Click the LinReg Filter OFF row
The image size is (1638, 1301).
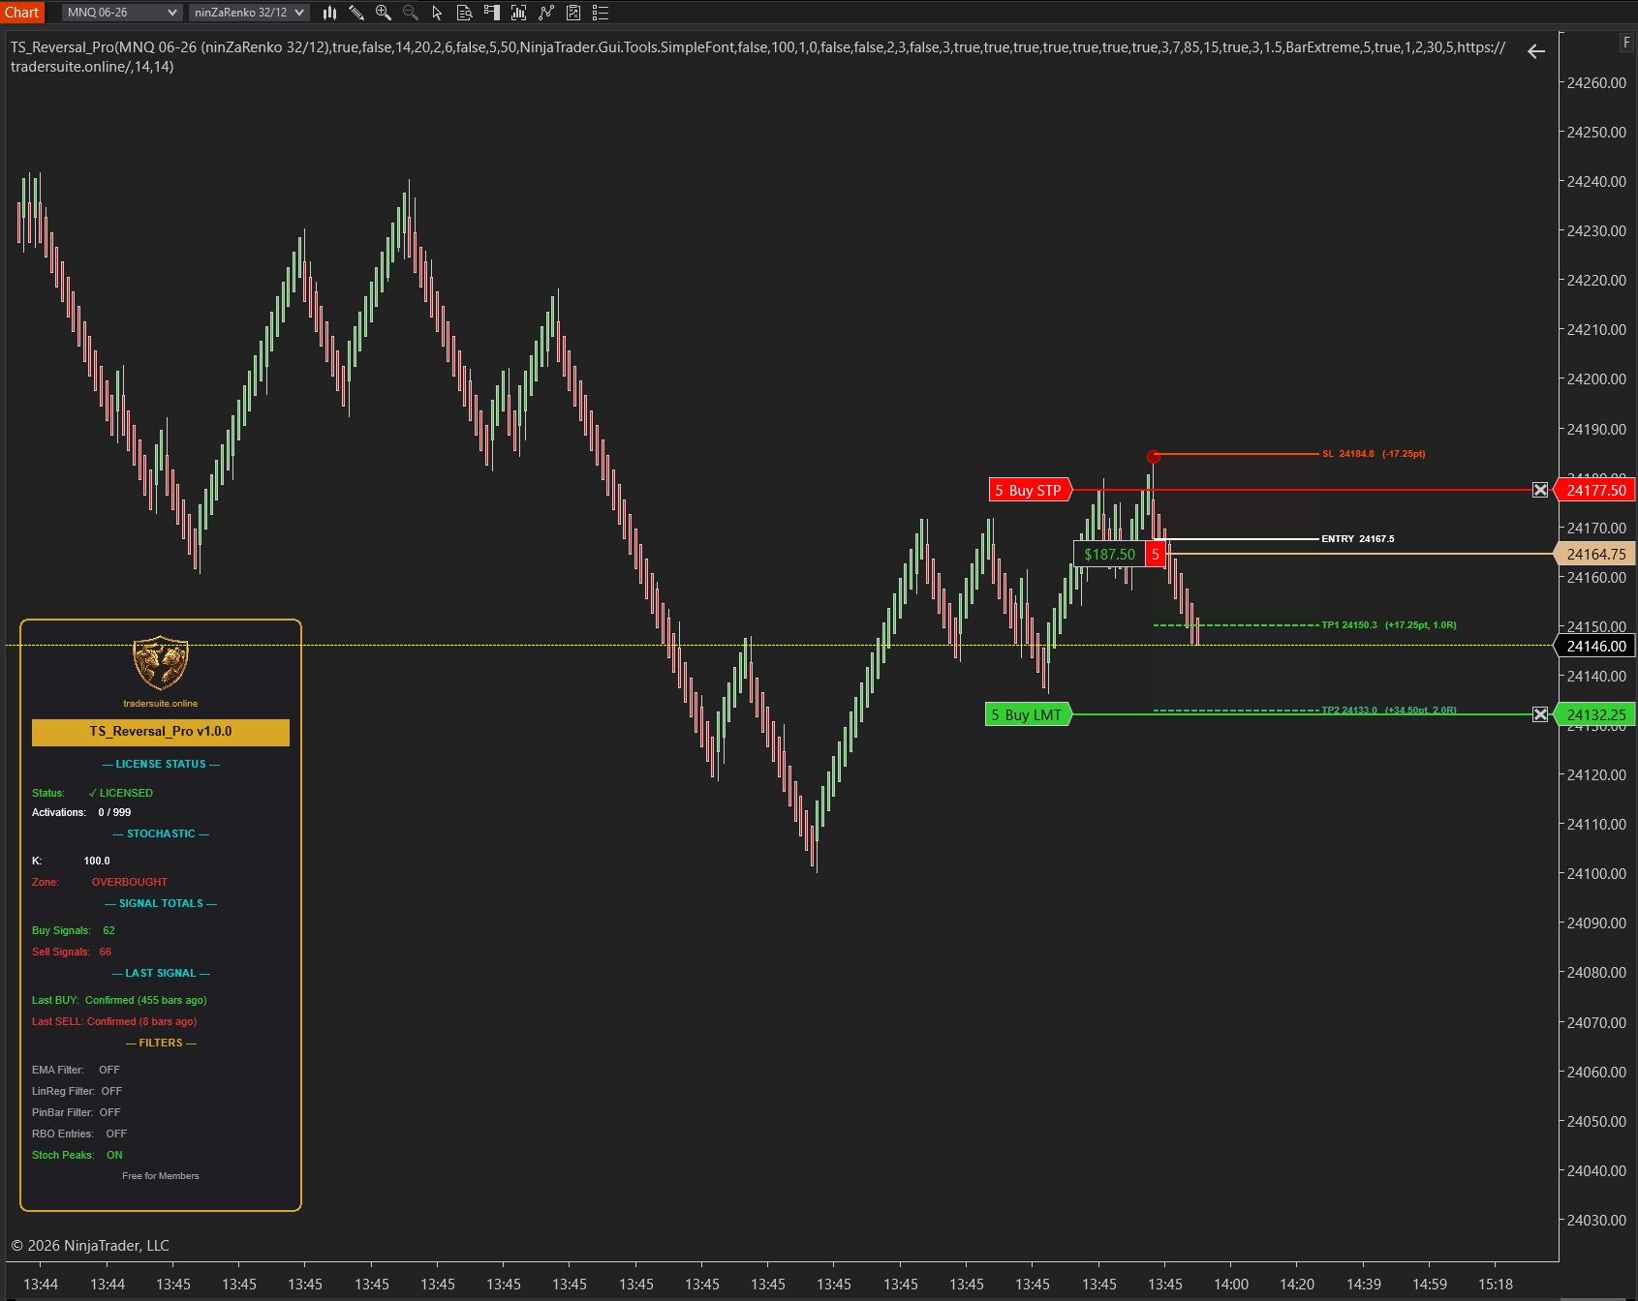77,1091
